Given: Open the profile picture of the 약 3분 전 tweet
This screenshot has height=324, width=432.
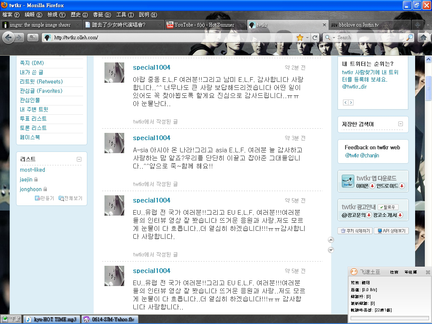Looking at the screenshot, I should pos(114,143).
